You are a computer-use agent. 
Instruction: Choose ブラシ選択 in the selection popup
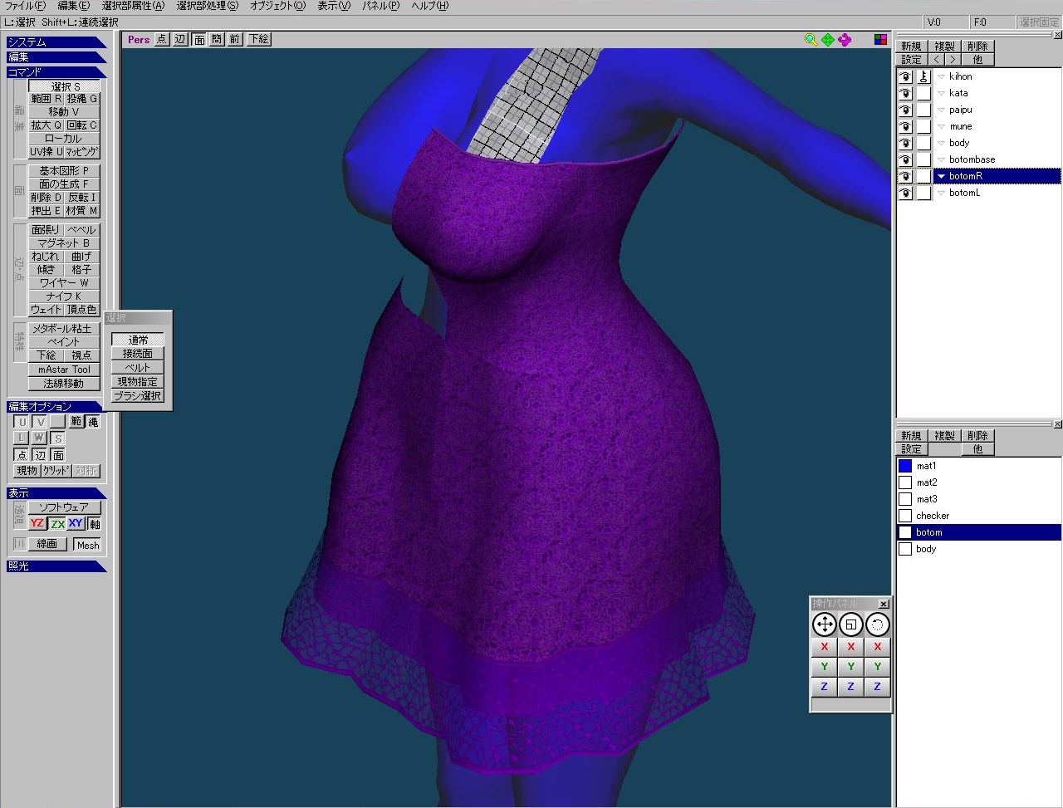[x=138, y=396]
